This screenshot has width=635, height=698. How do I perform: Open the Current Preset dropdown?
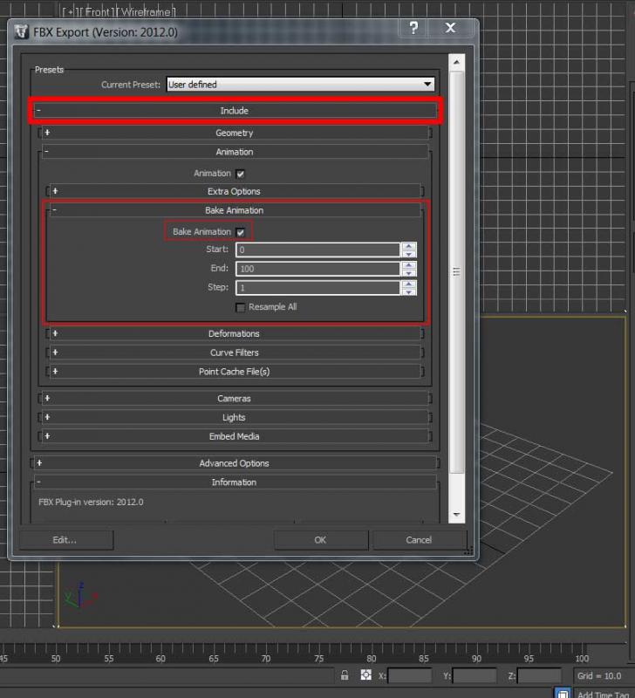(x=300, y=84)
